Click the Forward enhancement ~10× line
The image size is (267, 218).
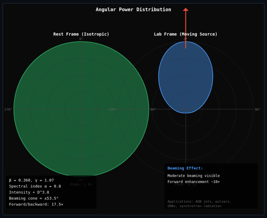(x=193, y=182)
